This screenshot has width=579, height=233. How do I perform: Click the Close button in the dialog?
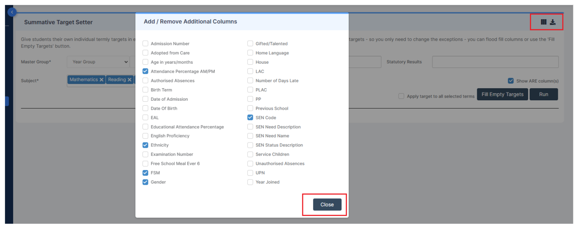pos(327,204)
